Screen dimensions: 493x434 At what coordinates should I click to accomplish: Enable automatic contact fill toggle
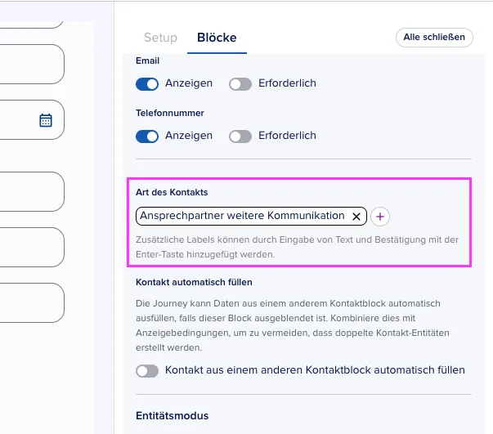click(x=147, y=371)
